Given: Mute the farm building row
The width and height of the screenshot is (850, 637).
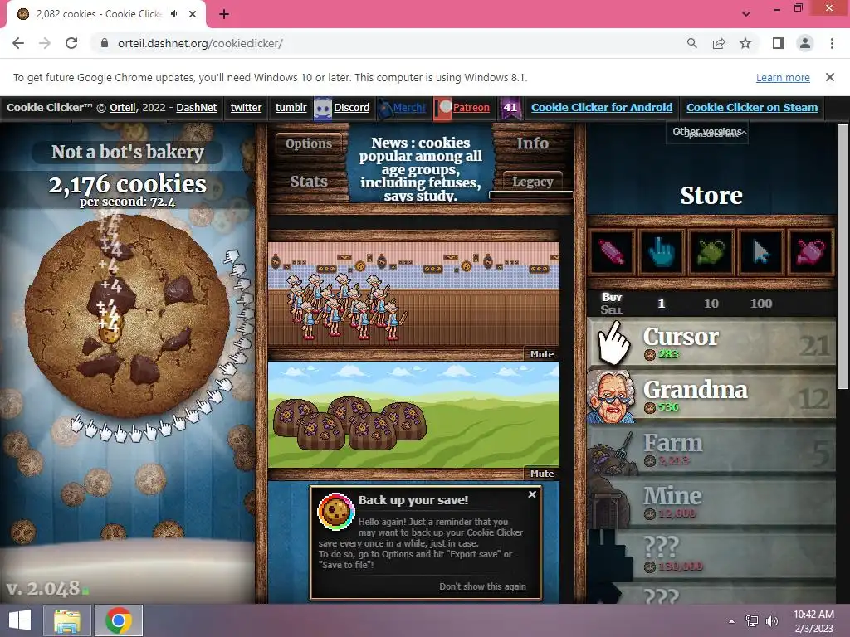Looking at the screenshot, I should [541, 474].
